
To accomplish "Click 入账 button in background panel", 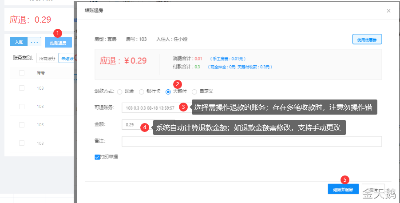I will click(x=19, y=42).
